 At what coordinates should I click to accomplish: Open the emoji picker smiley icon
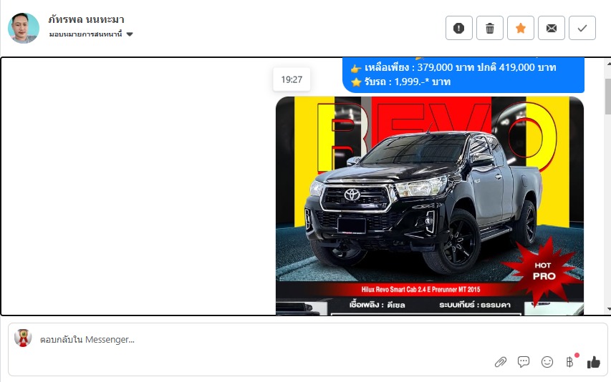[x=547, y=362]
